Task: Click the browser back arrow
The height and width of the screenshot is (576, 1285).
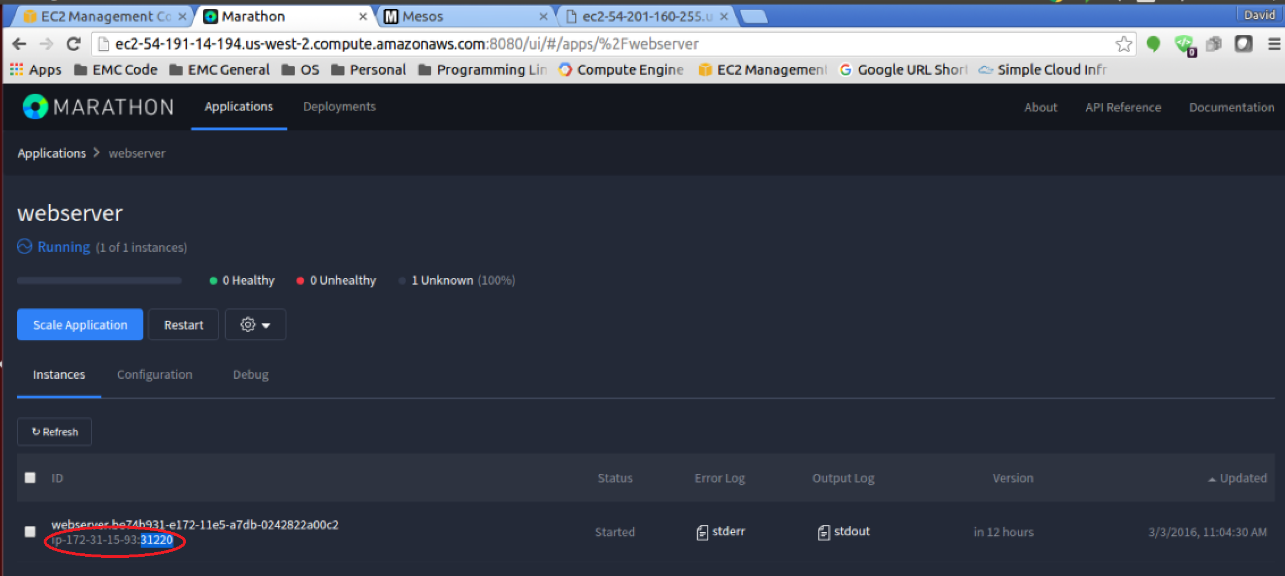Action: pyautogui.click(x=19, y=44)
